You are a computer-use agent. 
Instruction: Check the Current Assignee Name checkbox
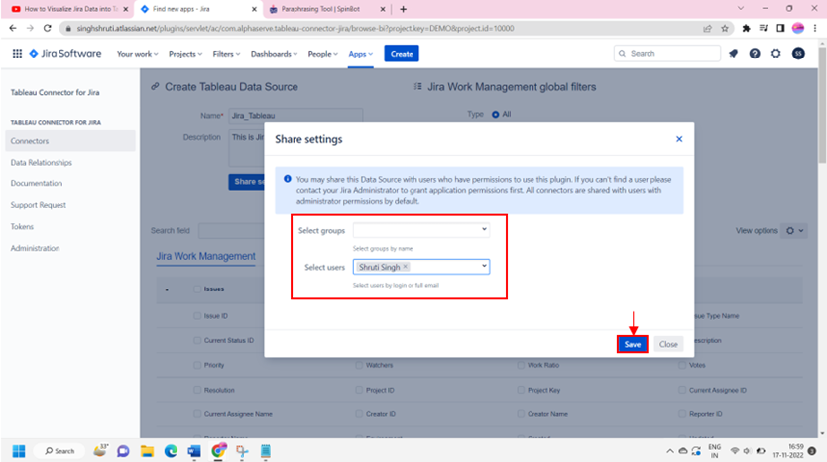[197, 414]
